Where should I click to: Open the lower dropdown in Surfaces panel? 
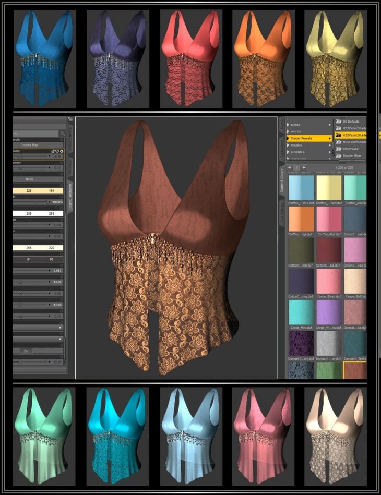click(x=59, y=339)
